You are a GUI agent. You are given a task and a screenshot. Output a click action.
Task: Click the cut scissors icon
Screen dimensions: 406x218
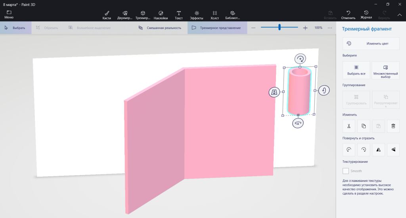(x=349, y=126)
